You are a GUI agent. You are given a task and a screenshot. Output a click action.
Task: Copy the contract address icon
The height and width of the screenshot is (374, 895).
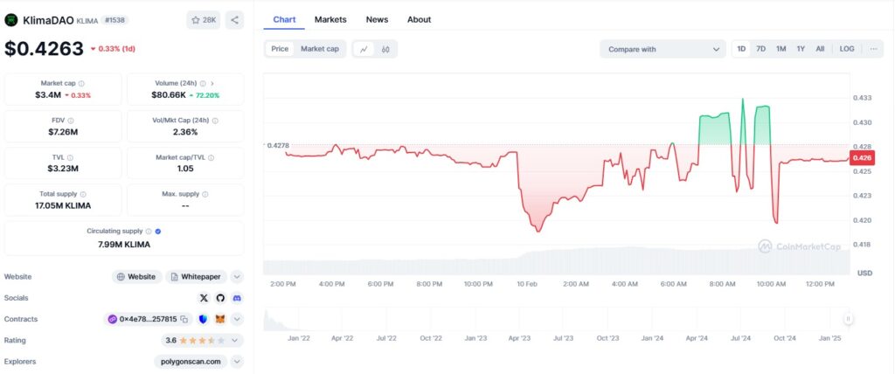(184, 319)
